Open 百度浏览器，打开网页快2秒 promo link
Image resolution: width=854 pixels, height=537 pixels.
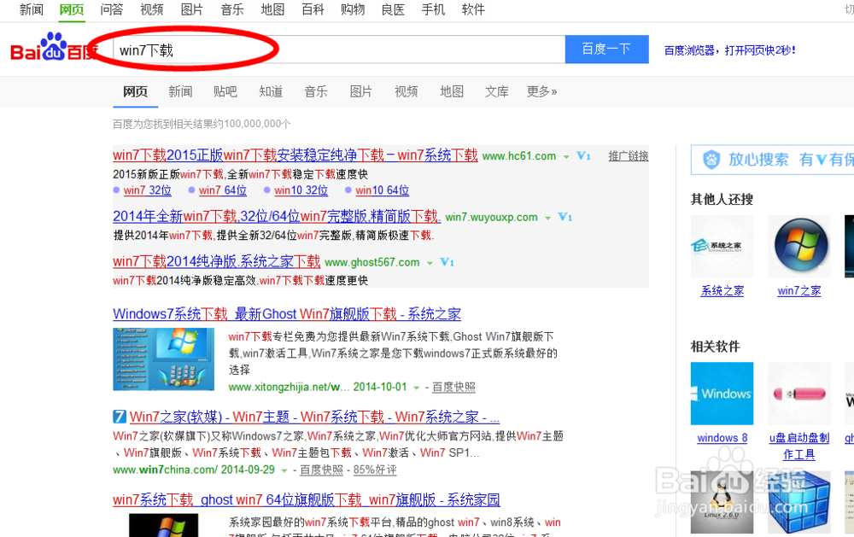[x=730, y=50]
